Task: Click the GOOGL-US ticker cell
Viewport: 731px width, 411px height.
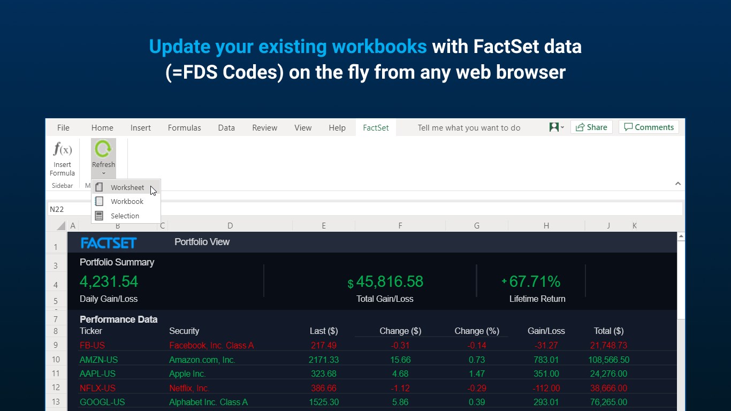Action: tap(102, 402)
